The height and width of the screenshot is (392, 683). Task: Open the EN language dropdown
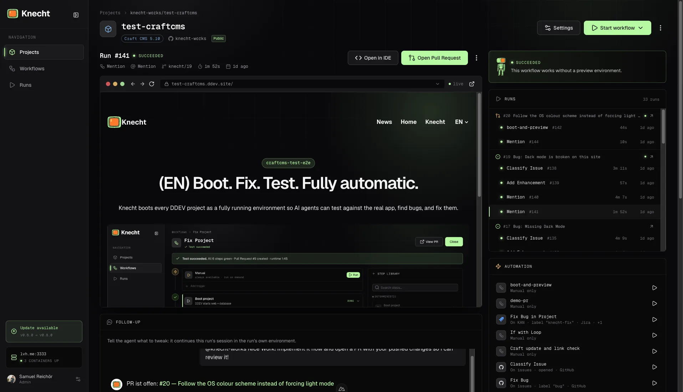click(x=462, y=122)
